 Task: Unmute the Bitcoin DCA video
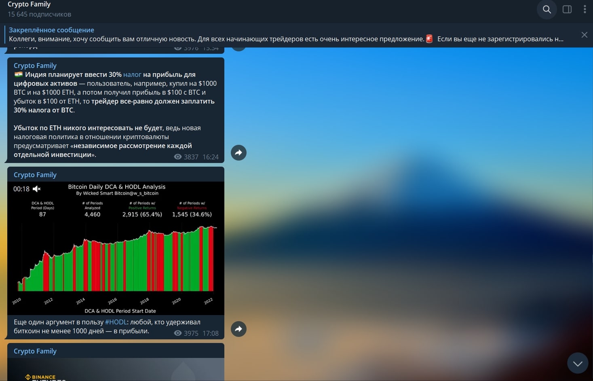tap(37, 189)
